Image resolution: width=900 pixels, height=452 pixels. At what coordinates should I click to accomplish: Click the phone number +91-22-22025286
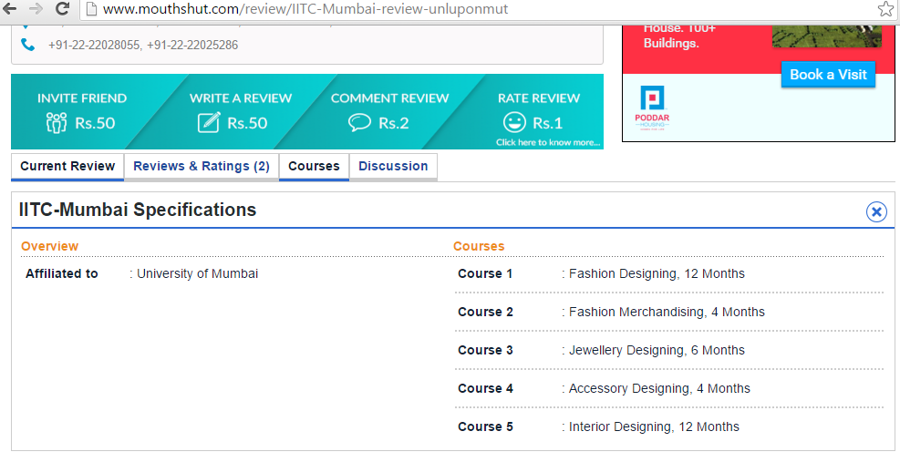(192, 45)
